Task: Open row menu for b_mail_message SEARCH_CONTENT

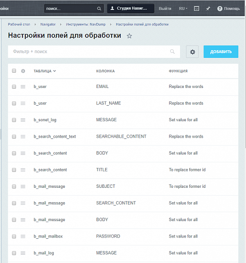Action: point(23,203)
